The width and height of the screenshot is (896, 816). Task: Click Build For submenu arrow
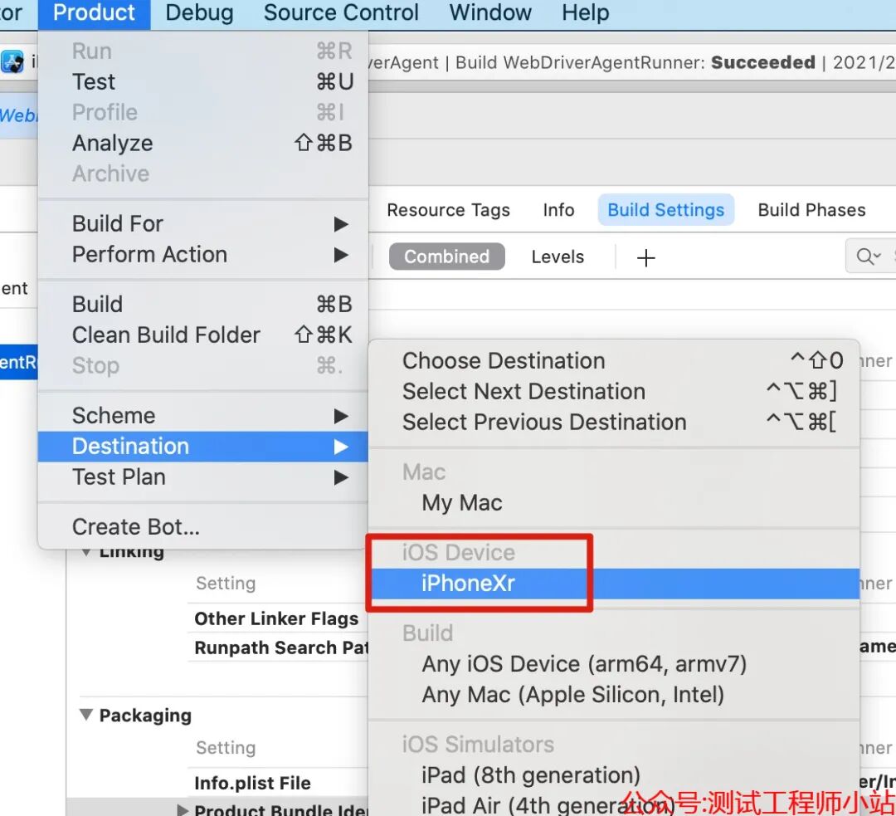pyautogui.click(x=341, y=224)
